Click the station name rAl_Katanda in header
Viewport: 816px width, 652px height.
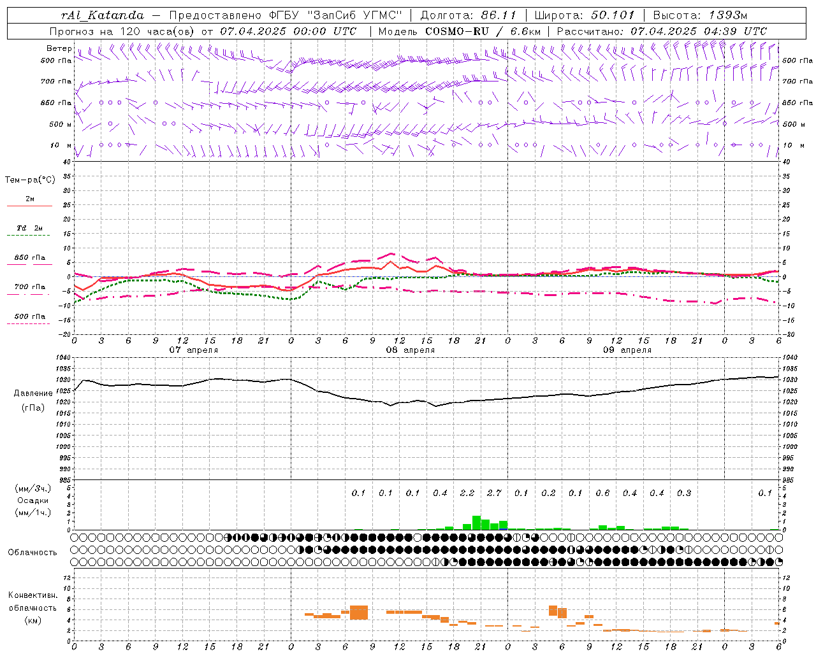coord(103,15)
